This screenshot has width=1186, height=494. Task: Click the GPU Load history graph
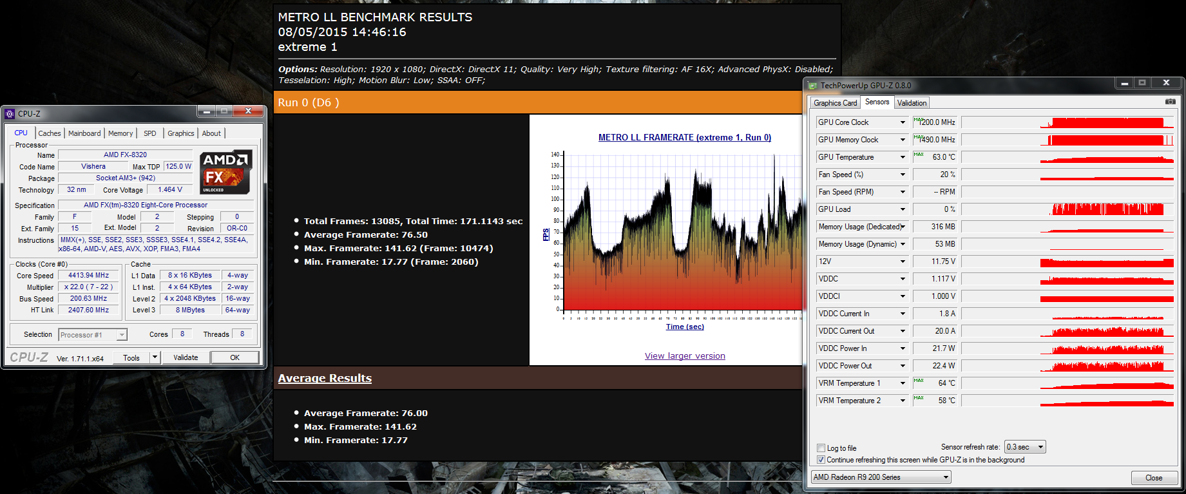coord(1067,209)
